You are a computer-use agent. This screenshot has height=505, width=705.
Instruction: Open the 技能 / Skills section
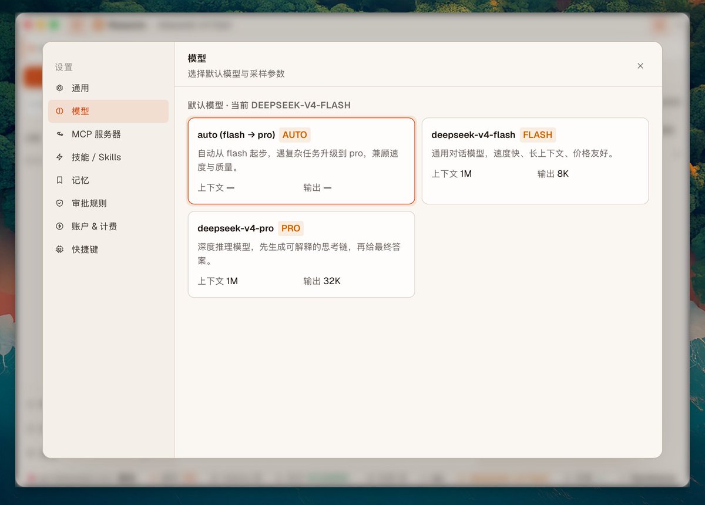tap(108, 157)
